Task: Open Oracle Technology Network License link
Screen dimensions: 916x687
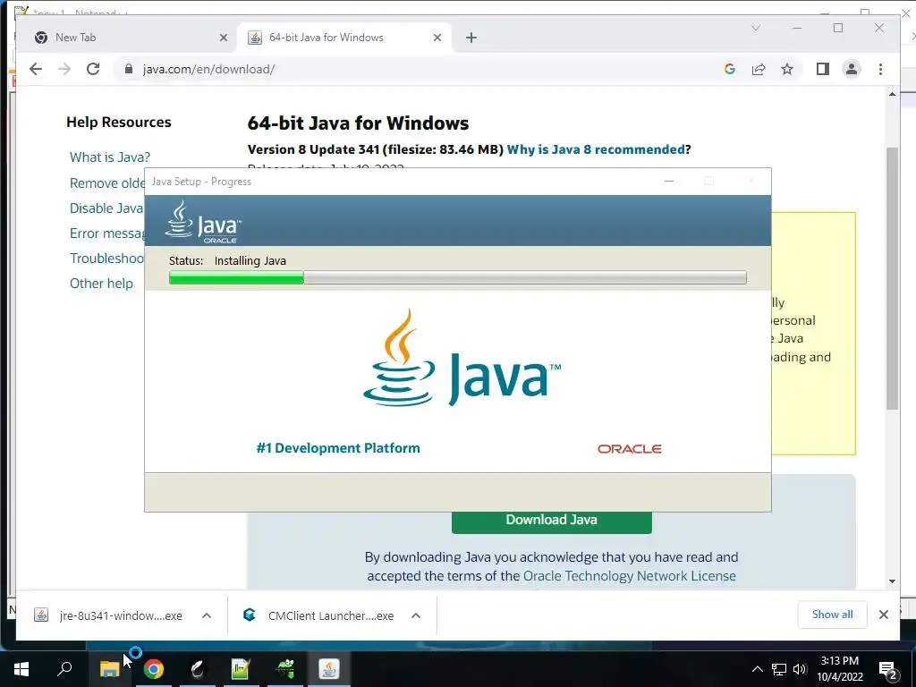Action: (x=629, y=576)
